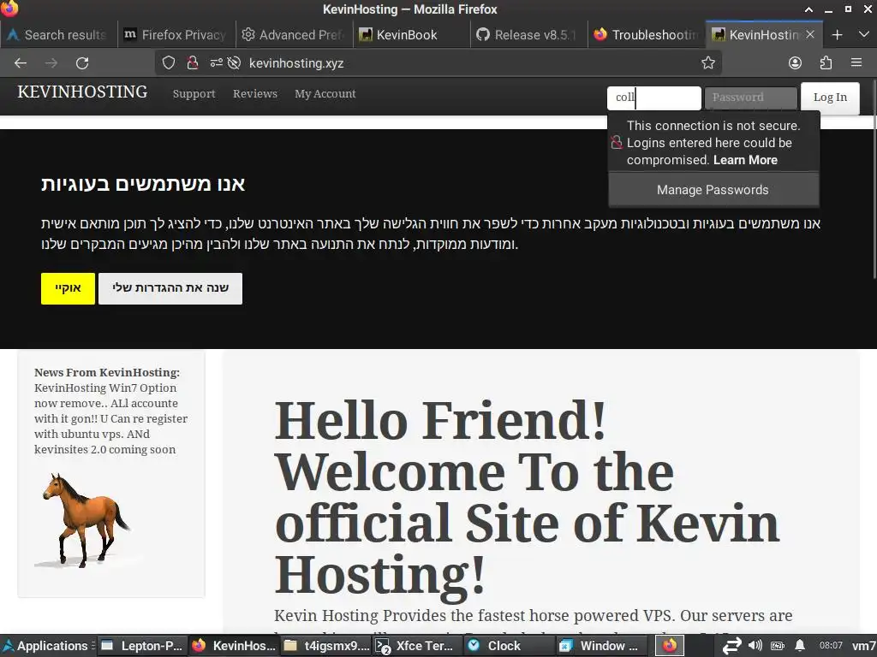
Task: Focus the username field containing coll
Action: (653, 98)
